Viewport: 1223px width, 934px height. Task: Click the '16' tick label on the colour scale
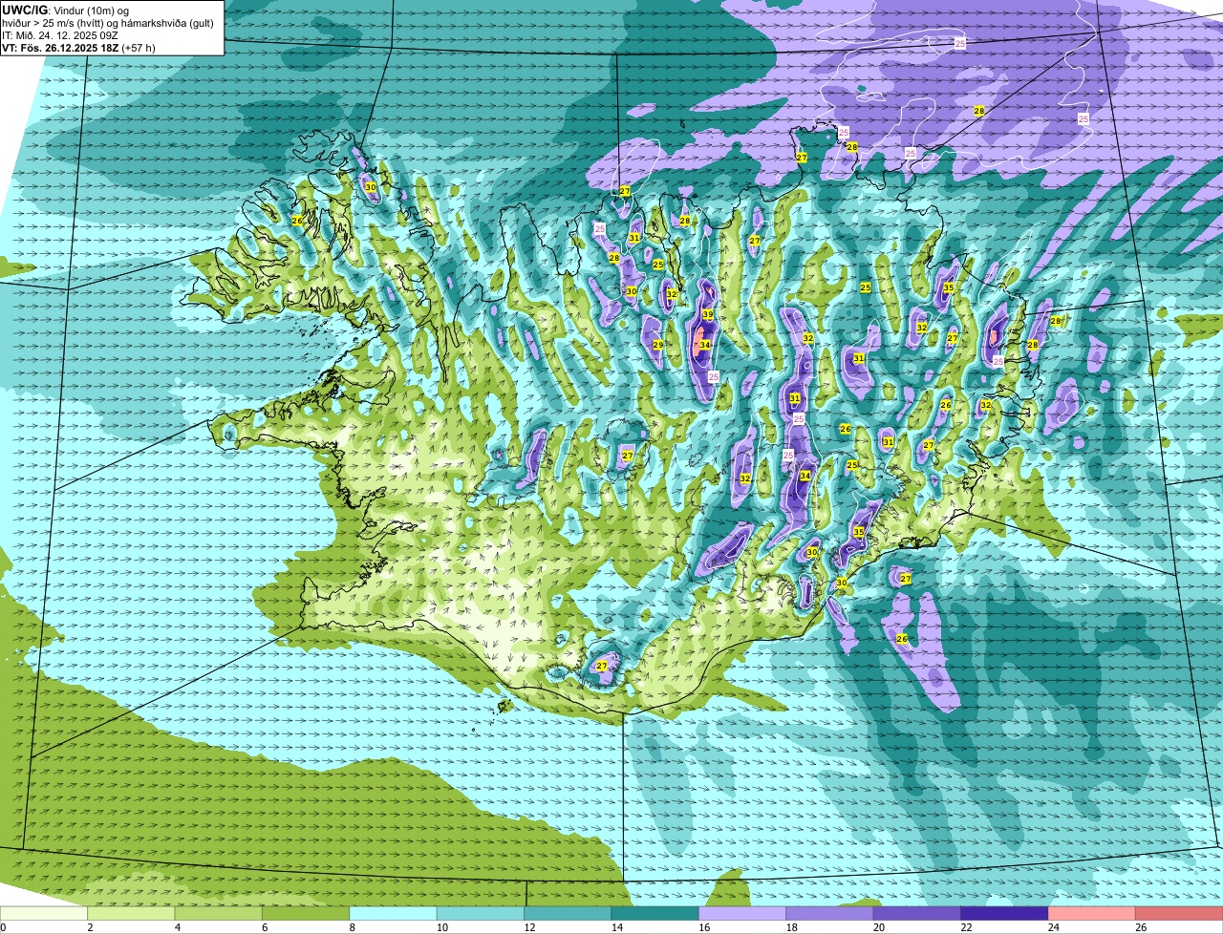click(x=702, y=927)
